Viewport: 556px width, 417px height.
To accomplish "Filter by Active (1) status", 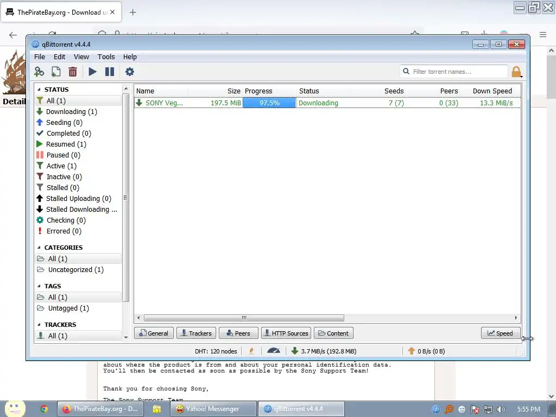I will [78, 166].
